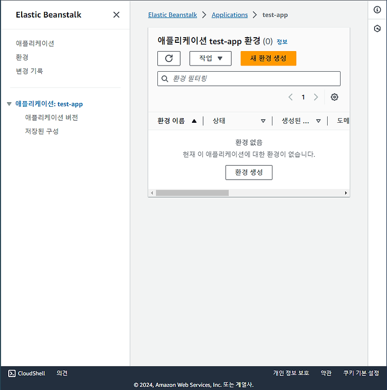
Task: Click the 정보 info link
Action: (x=282, y=42)
